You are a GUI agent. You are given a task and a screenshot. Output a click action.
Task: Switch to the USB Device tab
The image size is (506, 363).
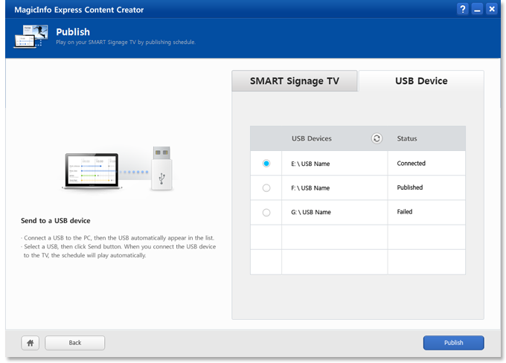[x=421, y=80]
